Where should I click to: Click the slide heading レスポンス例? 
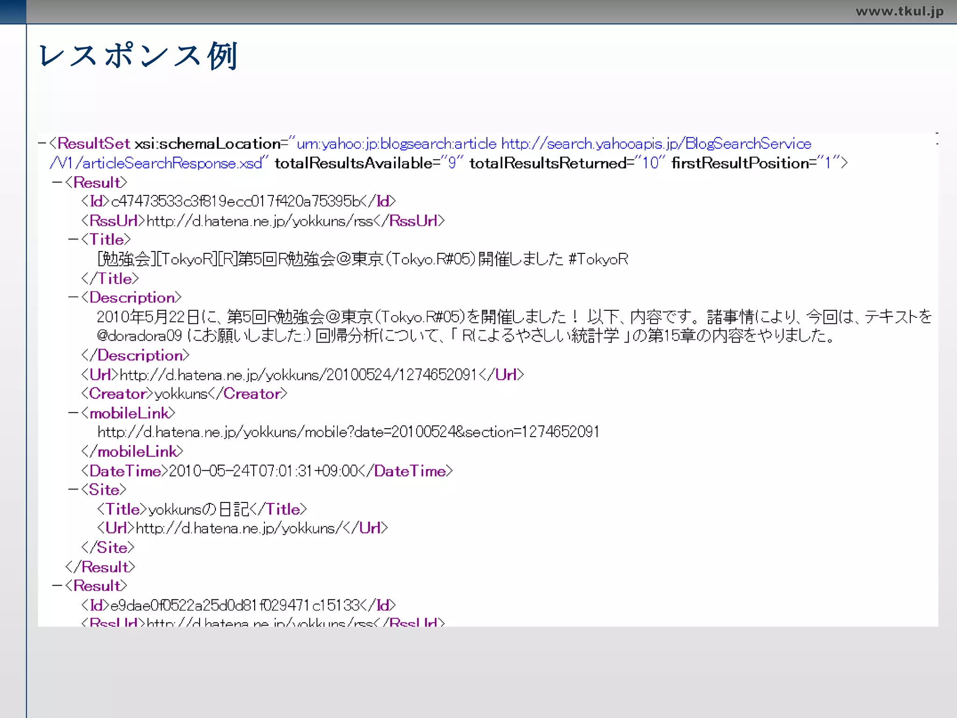139,56
